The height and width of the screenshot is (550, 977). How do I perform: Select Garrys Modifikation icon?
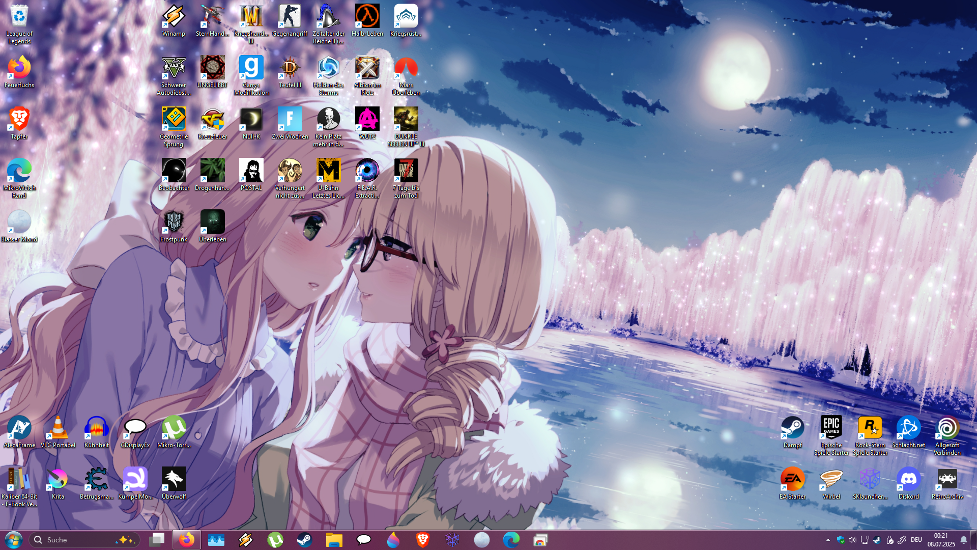click(251, 75)
